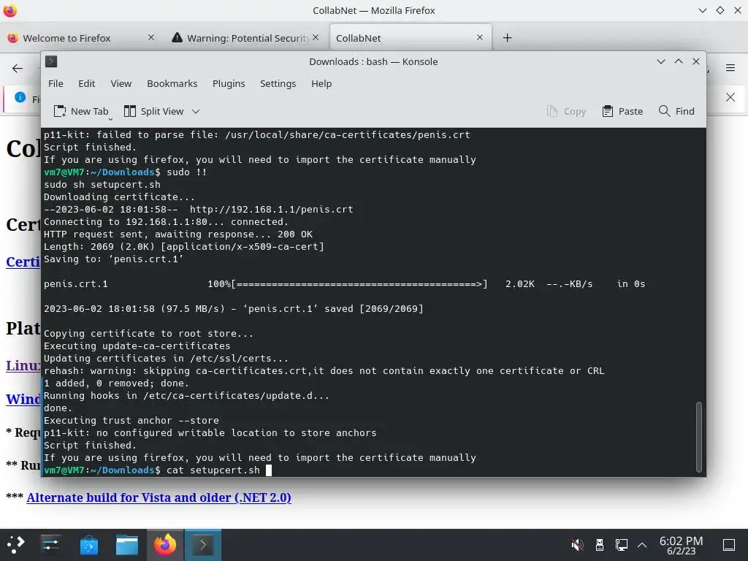
Task: Open the KDE application launcher
Action: coord(16,545)
